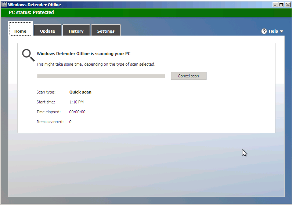Click the 'Scan type:' label
Viewport: 292px width, 205px height.
click(x=46, y=92)
